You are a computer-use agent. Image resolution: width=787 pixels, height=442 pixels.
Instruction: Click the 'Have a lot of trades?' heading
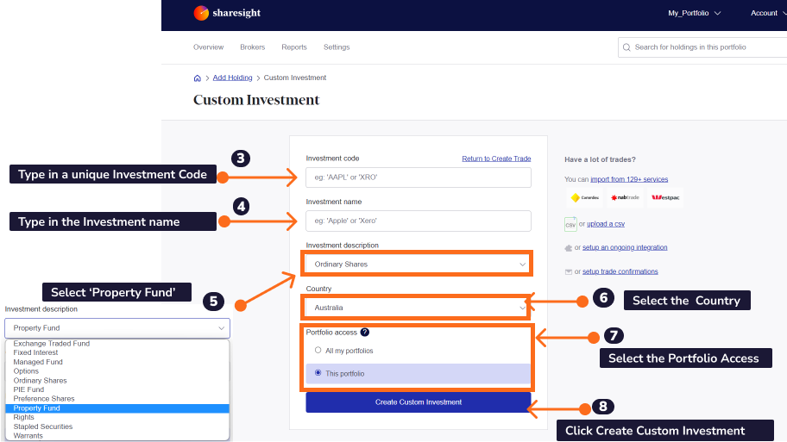click(x=600, y=160)
